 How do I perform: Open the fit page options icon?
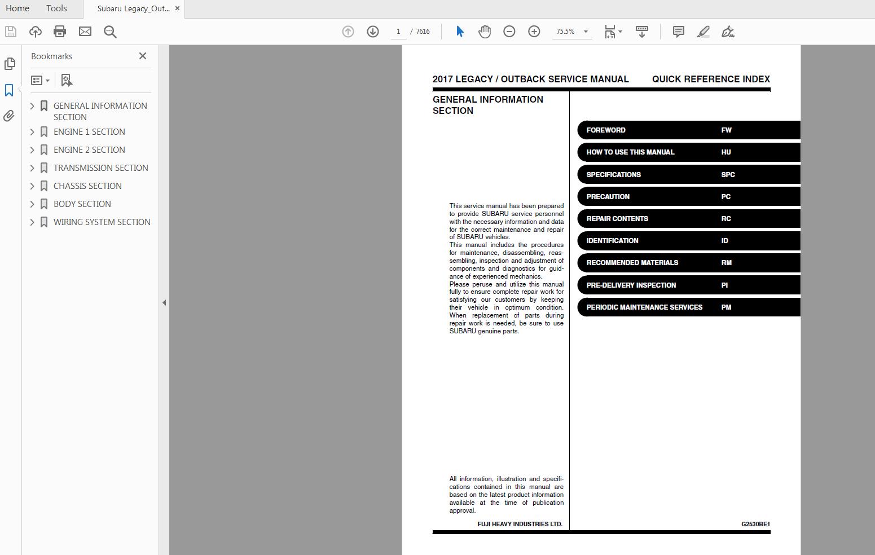click(613, 32)
